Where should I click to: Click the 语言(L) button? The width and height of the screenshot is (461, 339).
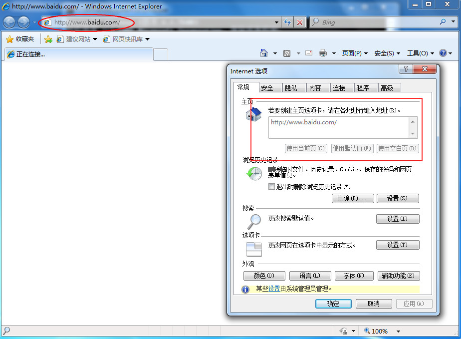coord(310,276)
